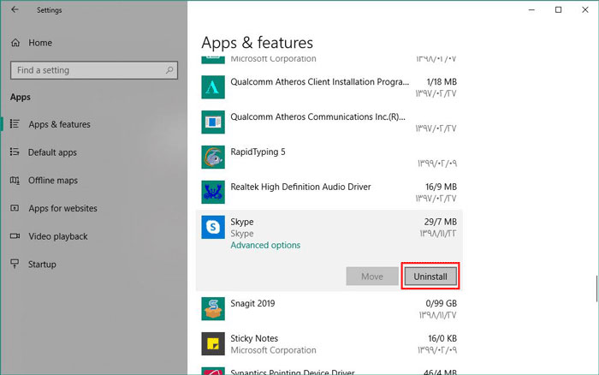Select Qualcomm Atheros Client Installation Program entry
Screen dimensions: 599x375
click(x=329, y=87)
